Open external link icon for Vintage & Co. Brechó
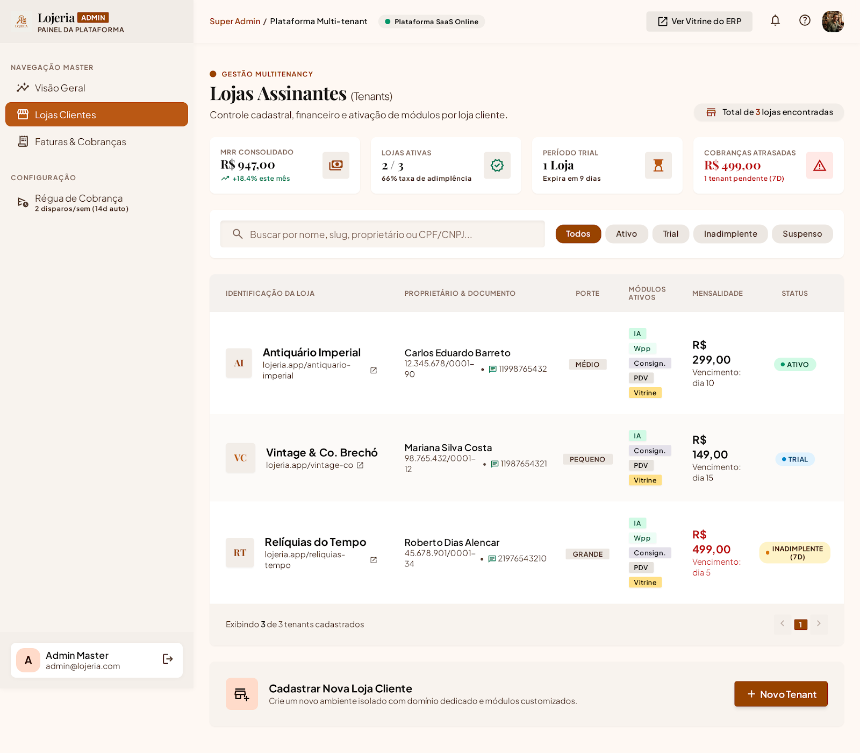Image resolution: width=860 pixels, height=753 pixels. tap(360, 466)
